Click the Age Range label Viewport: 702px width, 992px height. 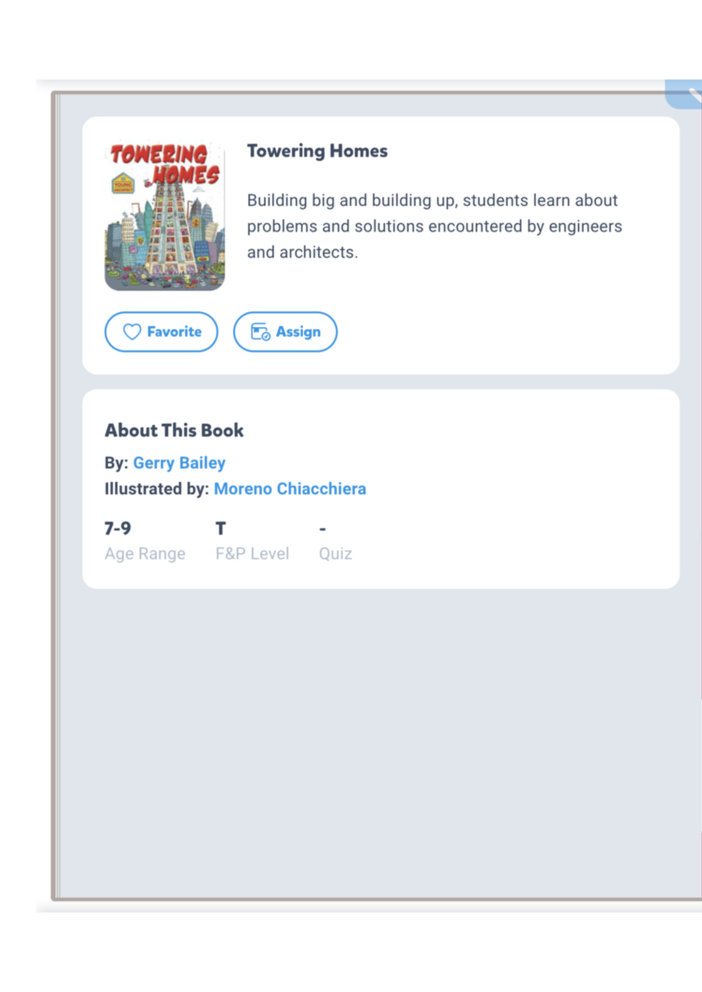pos(145,554)
